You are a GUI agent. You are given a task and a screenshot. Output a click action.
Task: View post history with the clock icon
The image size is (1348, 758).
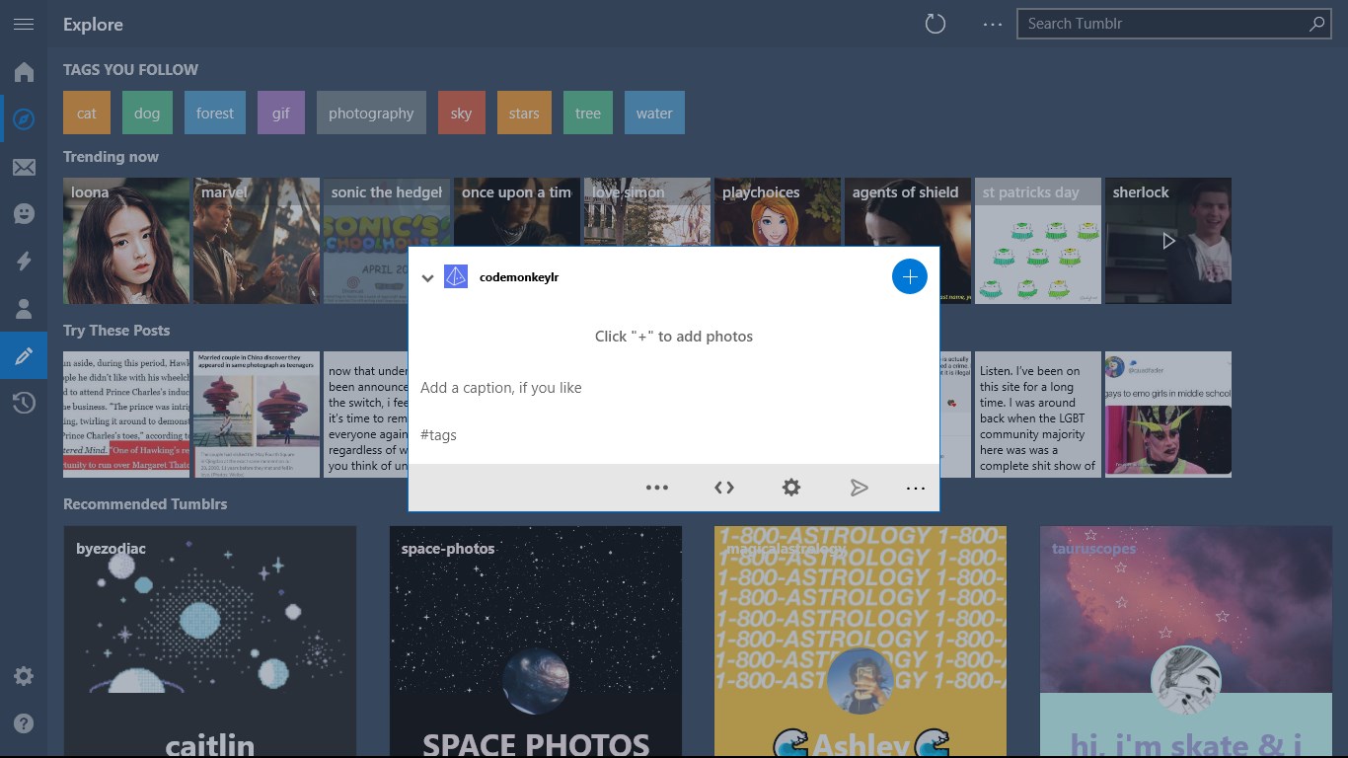pyautogui.click(x=24, y=403)
